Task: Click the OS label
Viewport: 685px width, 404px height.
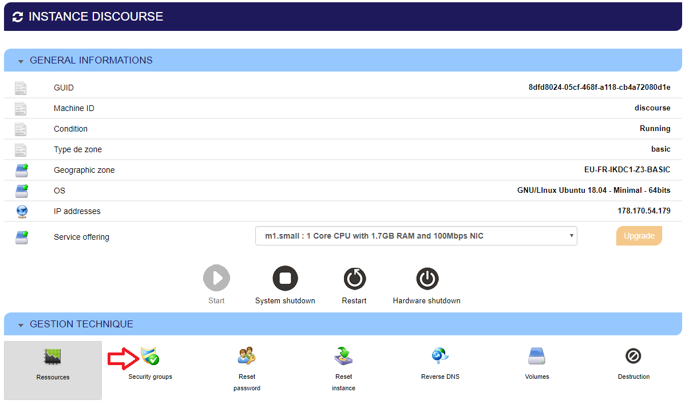Action: click(x=60, y=191)
